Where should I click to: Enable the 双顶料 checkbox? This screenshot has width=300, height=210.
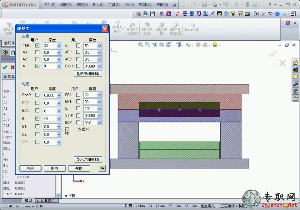coord(67,129)
